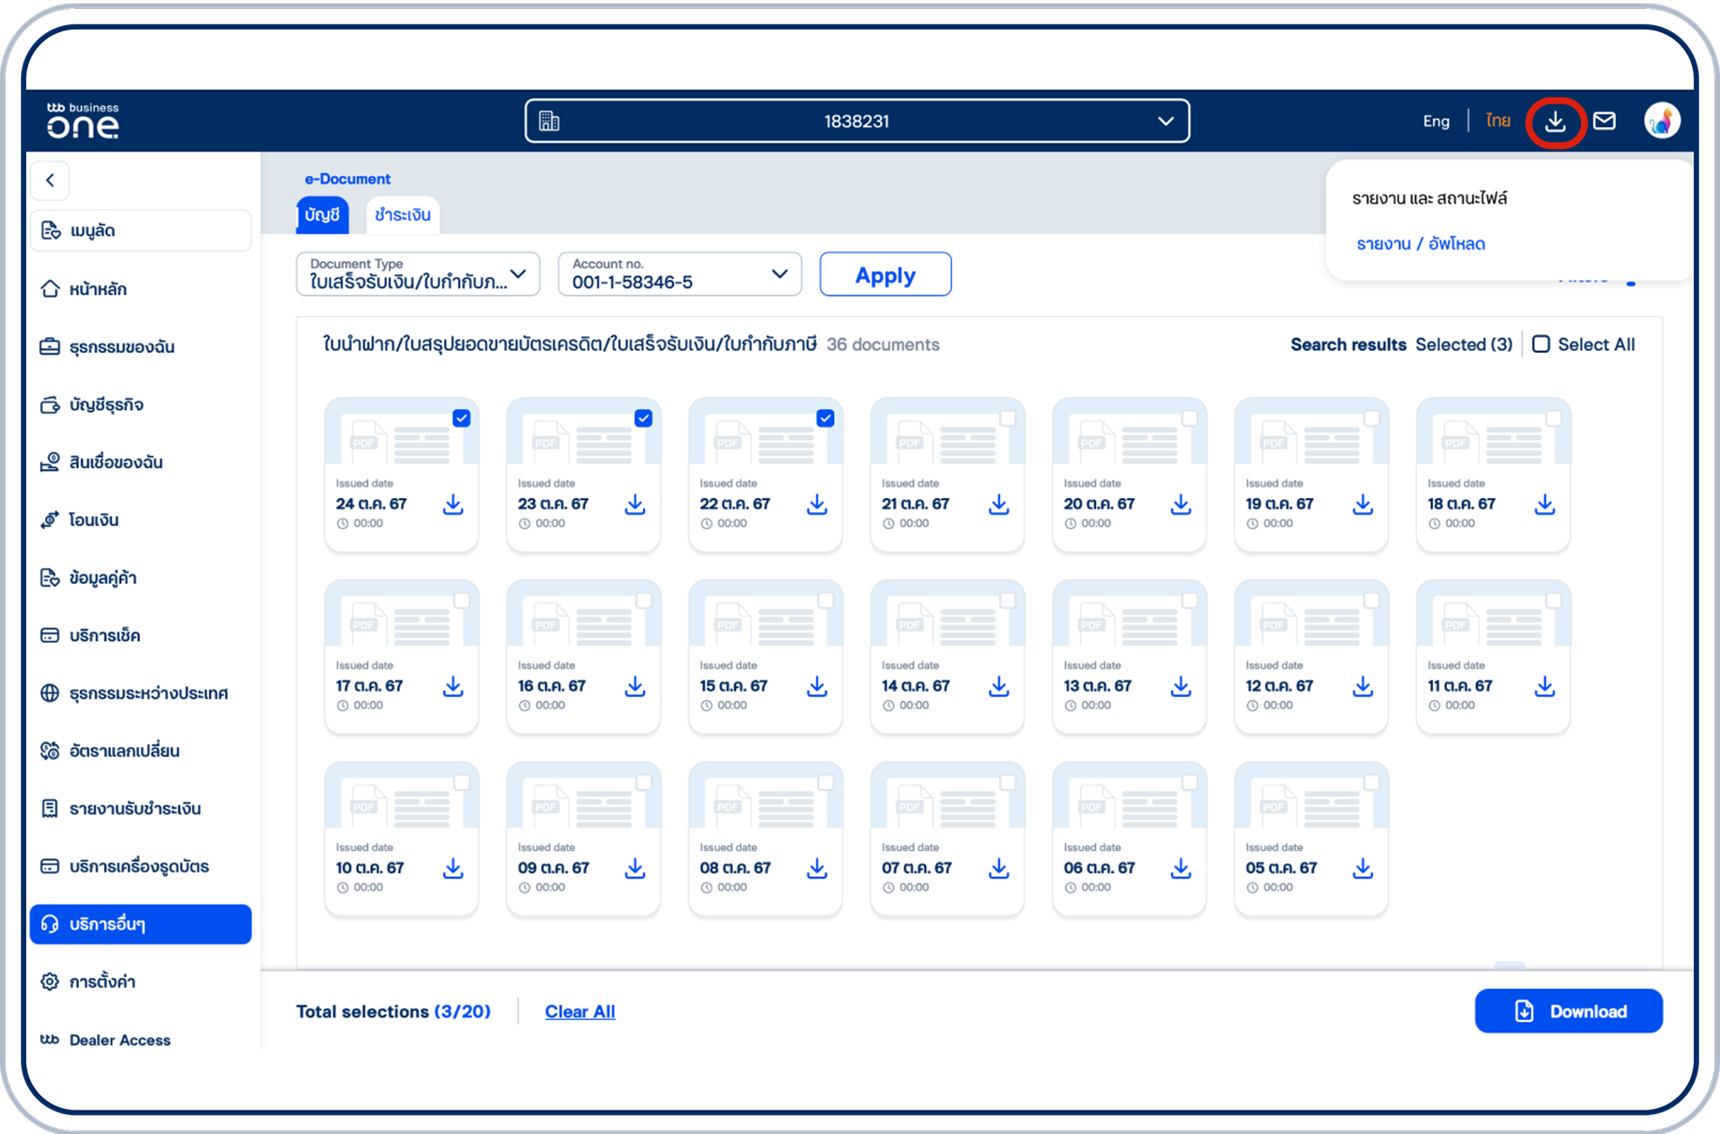This screenshot has height=1134, width=1720.
Task: Collapse sidebar with back chevron
Action: [50, 180]
